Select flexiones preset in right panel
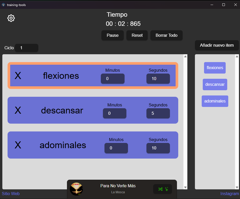The height and width of the screenshot is (199, 240). pos(215,68)
